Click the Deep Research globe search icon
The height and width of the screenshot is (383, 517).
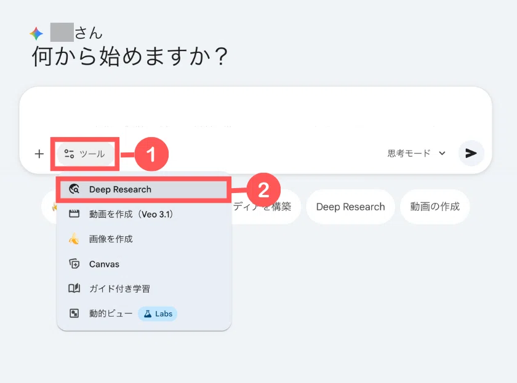pos(74,189)
